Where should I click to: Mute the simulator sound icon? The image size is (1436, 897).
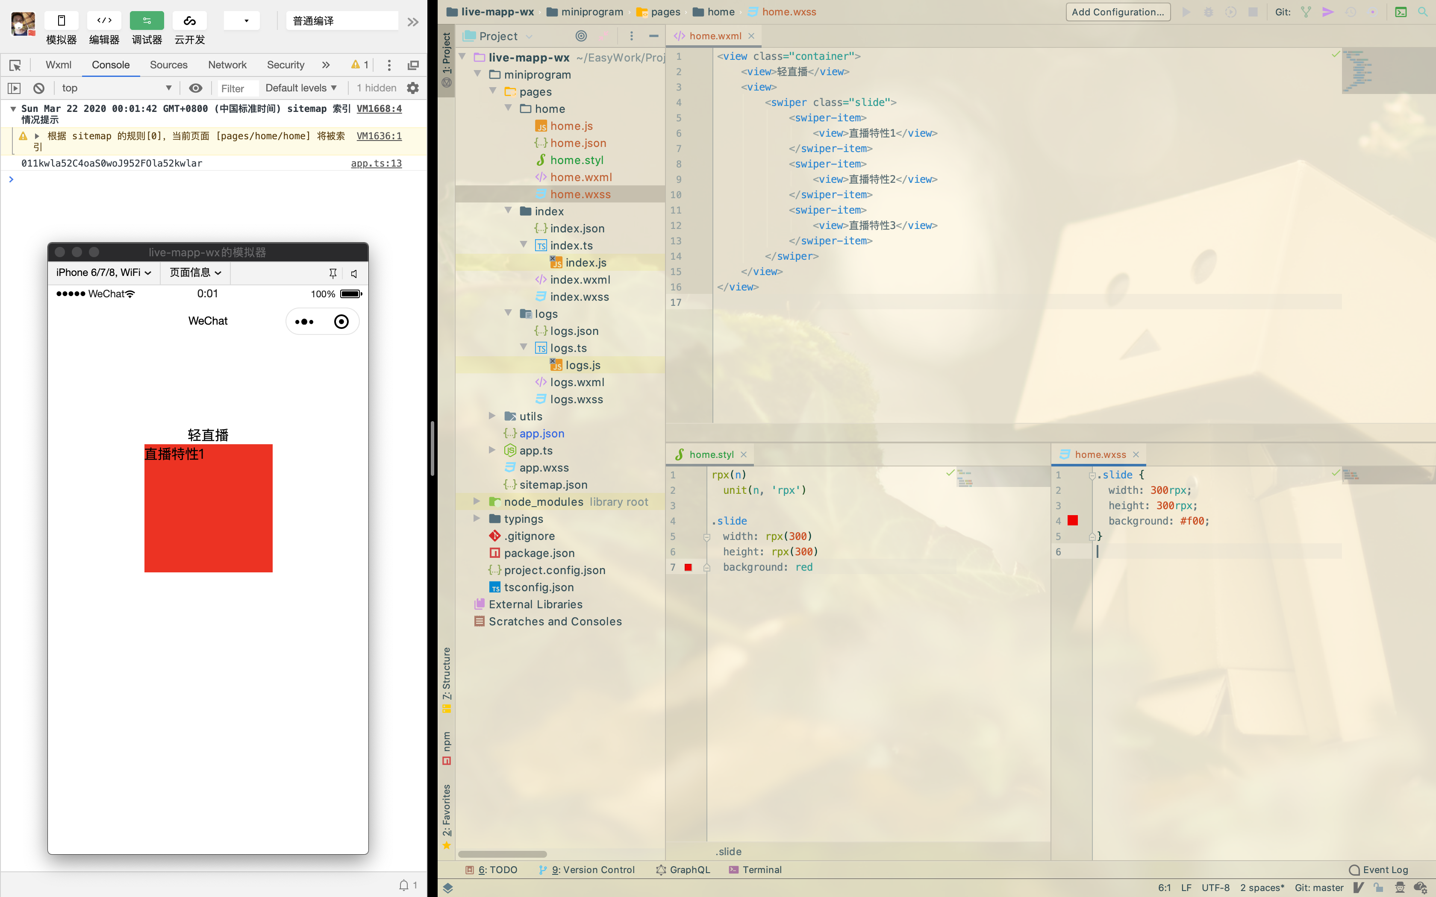354,273
